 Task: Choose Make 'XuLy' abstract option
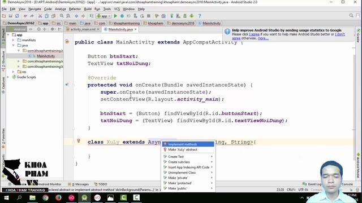pyautogui.click(x=188, y=149)
